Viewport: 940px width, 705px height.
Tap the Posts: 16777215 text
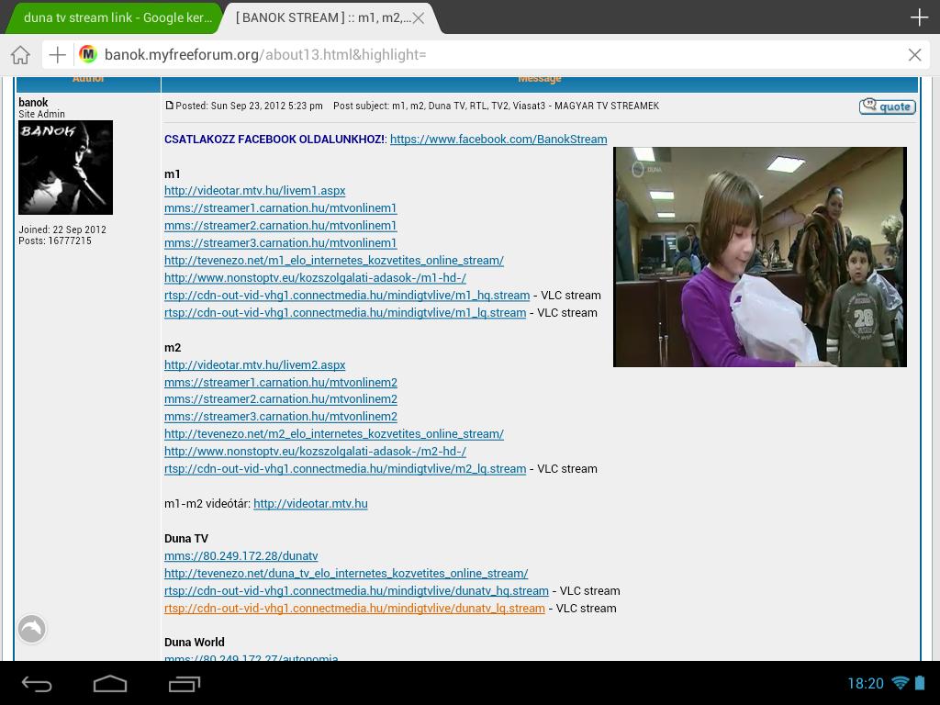[55, 241]
